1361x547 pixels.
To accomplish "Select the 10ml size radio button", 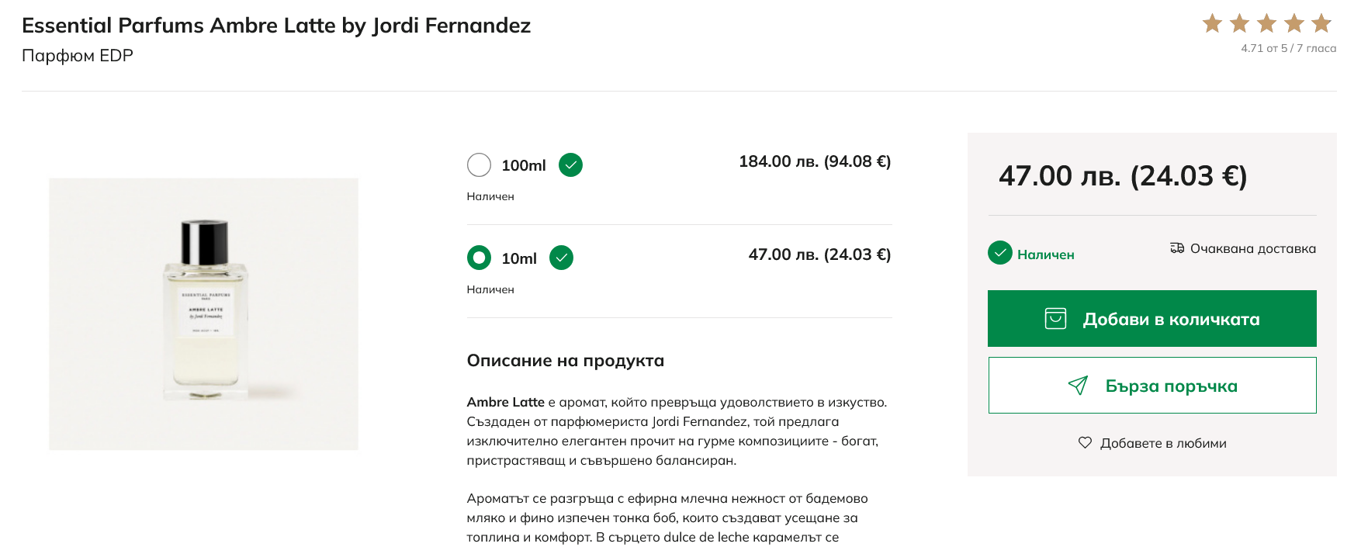I will point(479,258).
